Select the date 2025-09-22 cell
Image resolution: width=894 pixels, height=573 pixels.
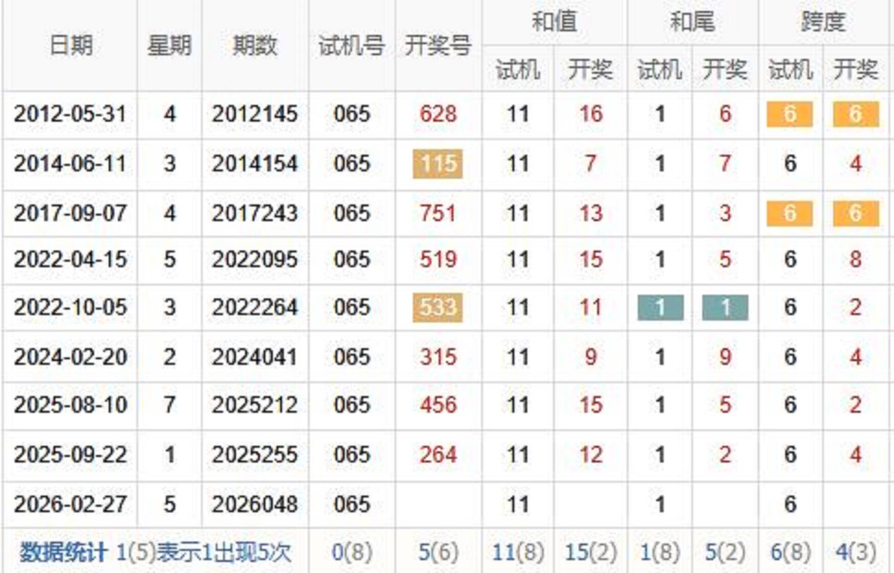70,455
